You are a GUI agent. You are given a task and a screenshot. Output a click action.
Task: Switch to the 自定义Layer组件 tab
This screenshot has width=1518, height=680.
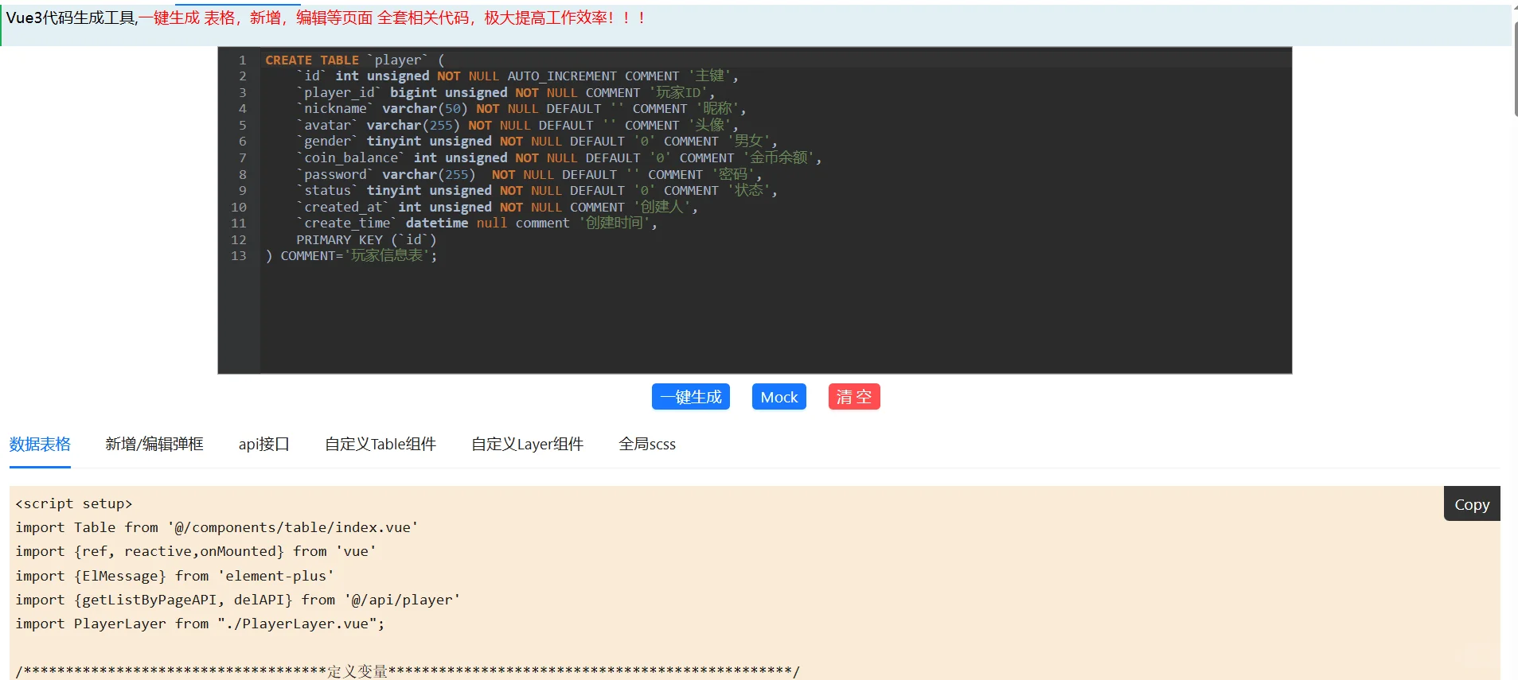tap(527, 444)
